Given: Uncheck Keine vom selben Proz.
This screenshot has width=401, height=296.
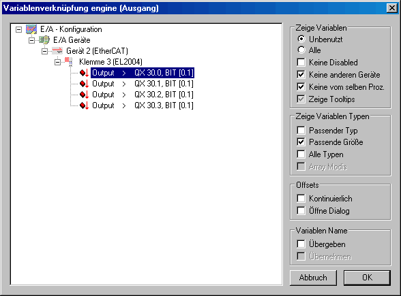Looking at the screenshot, I should (x=301, y=87).
